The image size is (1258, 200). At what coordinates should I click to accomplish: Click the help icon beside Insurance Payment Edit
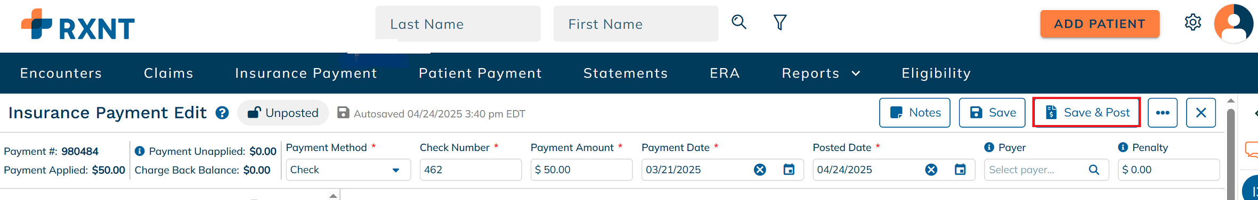222,113
